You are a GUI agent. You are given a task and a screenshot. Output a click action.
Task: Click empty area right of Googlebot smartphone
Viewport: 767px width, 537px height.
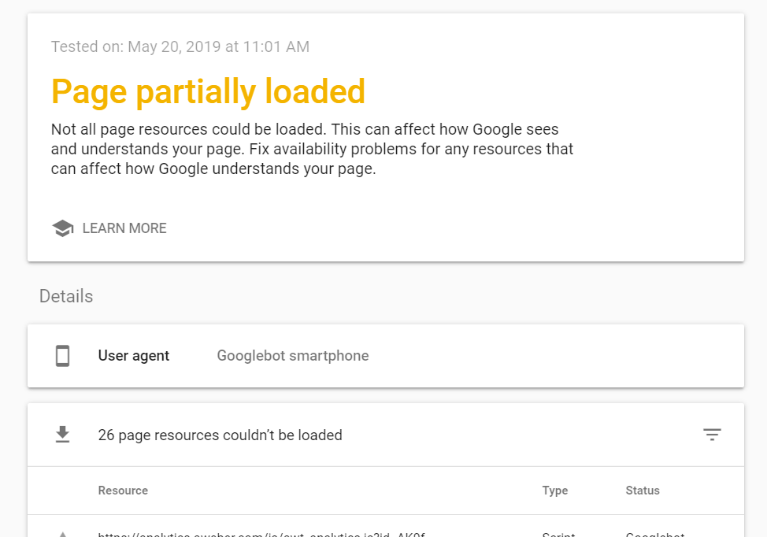(551, 356)
